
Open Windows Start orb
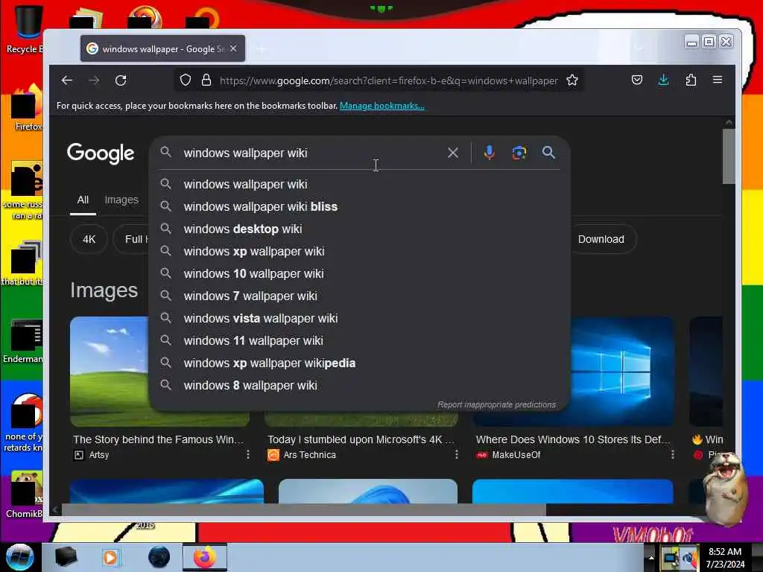[x=20, y=557]
